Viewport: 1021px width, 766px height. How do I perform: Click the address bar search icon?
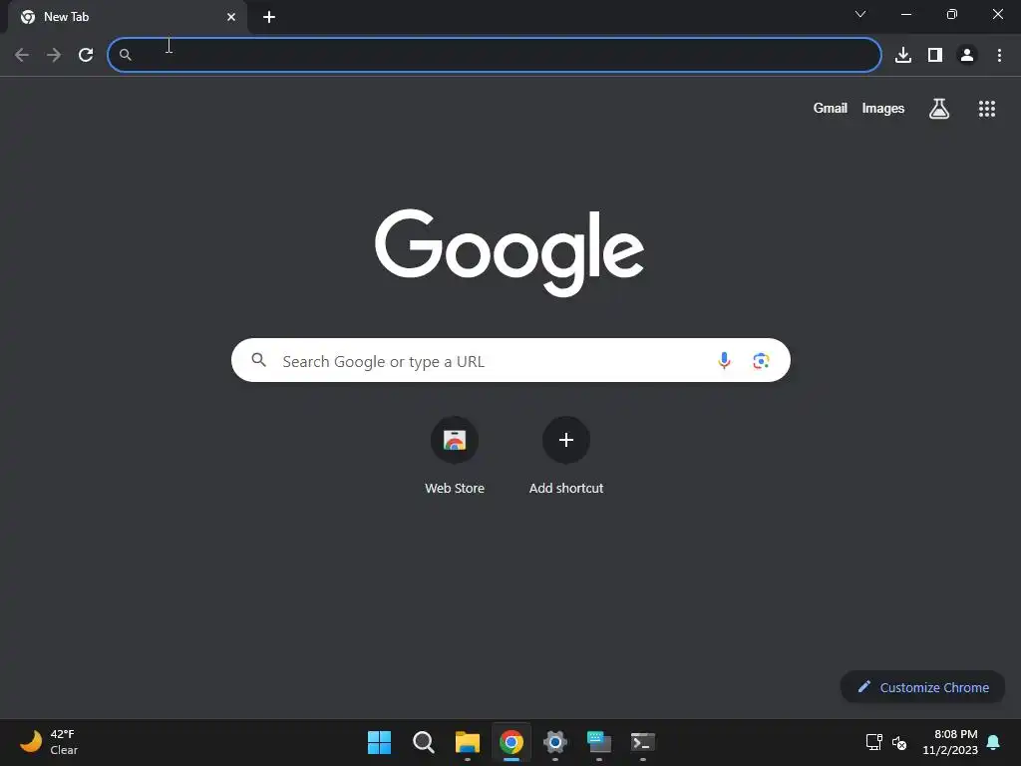click(x=125, y=55)
